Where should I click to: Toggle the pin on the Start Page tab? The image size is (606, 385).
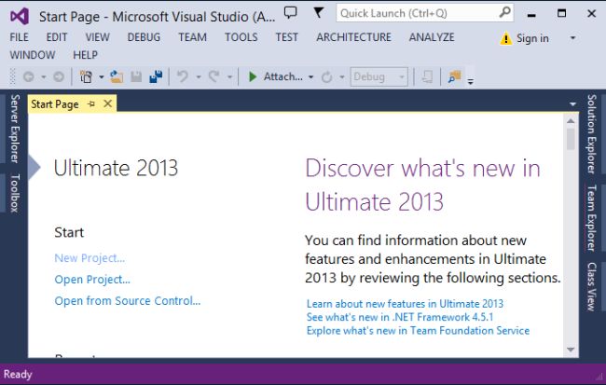91,104
